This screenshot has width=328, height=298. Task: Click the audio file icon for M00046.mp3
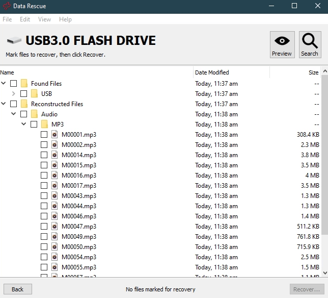(54, 216)
